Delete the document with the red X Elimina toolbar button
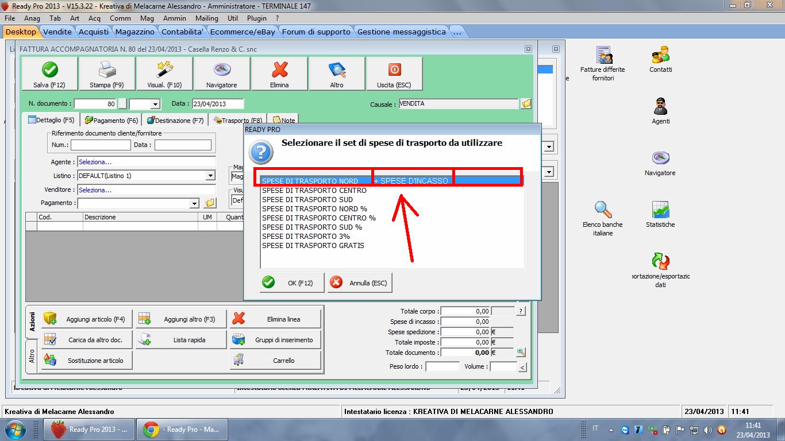The height and width of the screenshot is (441, 785). 279,73
